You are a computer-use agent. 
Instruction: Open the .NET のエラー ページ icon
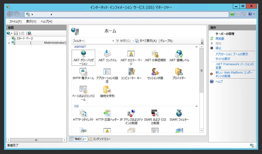[x=131, y=57]
